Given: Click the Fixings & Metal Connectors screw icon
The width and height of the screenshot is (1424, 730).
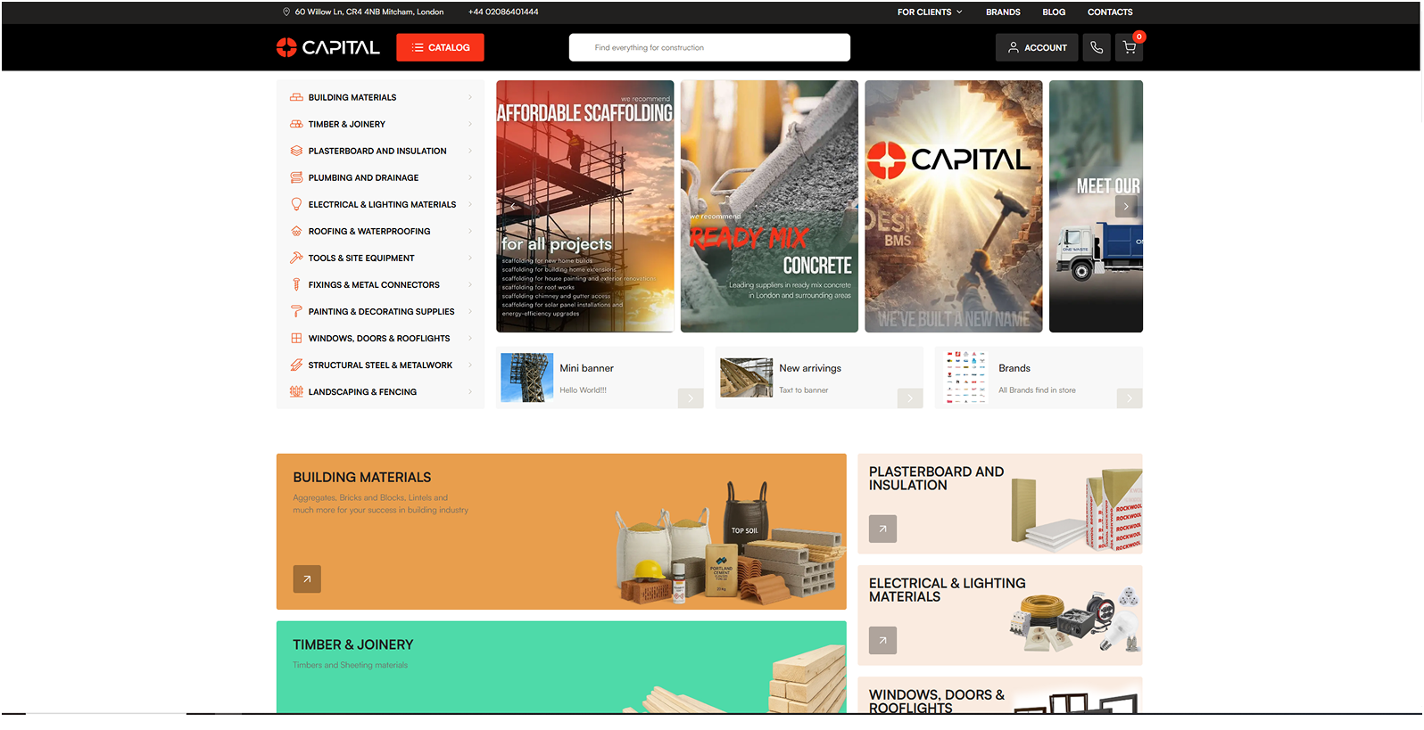Looking at the screenshot, I should 296,284.
